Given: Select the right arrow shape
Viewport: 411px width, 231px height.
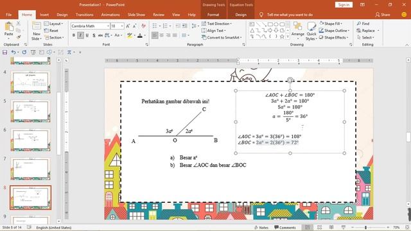Looking at the screenshot, I should 270,30.
